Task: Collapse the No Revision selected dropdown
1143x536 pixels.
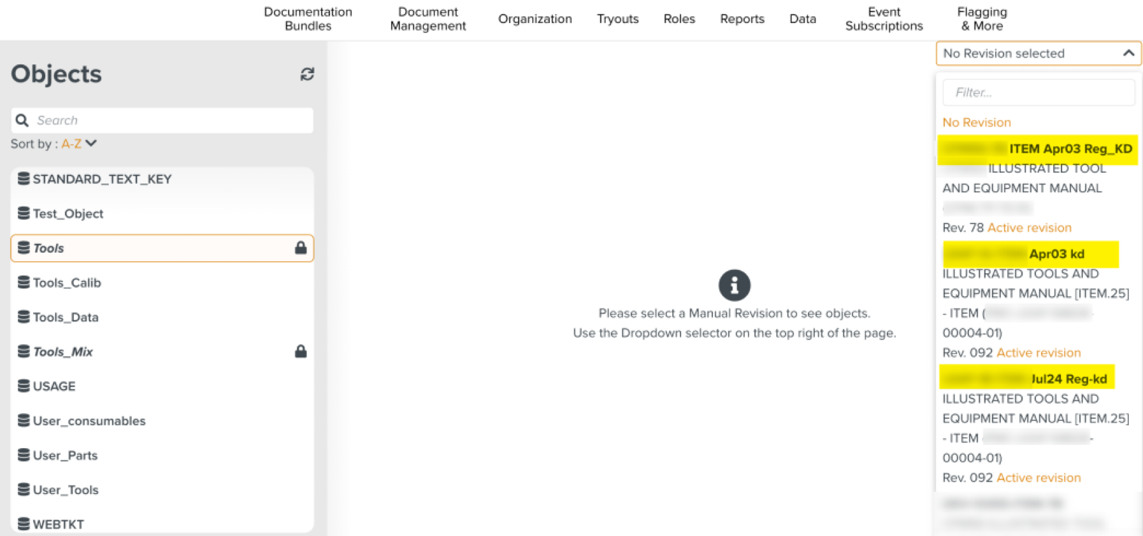Action: 1128,53
